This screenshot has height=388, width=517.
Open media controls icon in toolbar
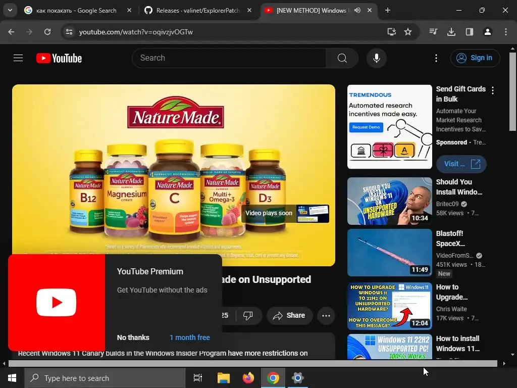click(433, 32)
